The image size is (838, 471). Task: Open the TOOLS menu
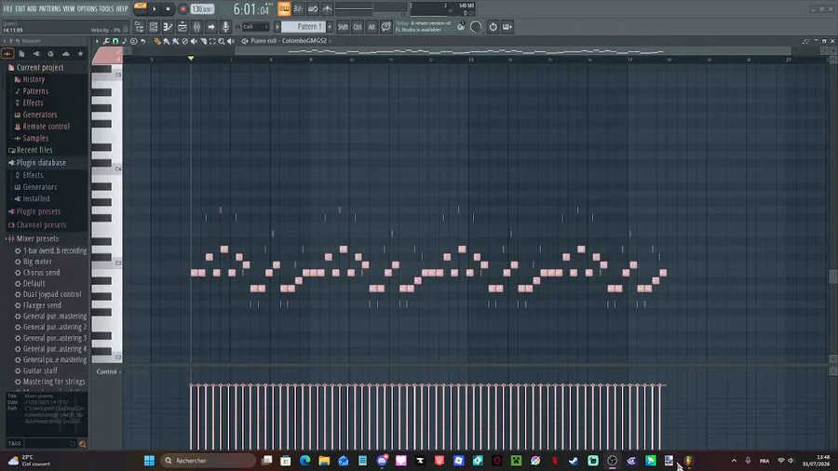[106, 8]
